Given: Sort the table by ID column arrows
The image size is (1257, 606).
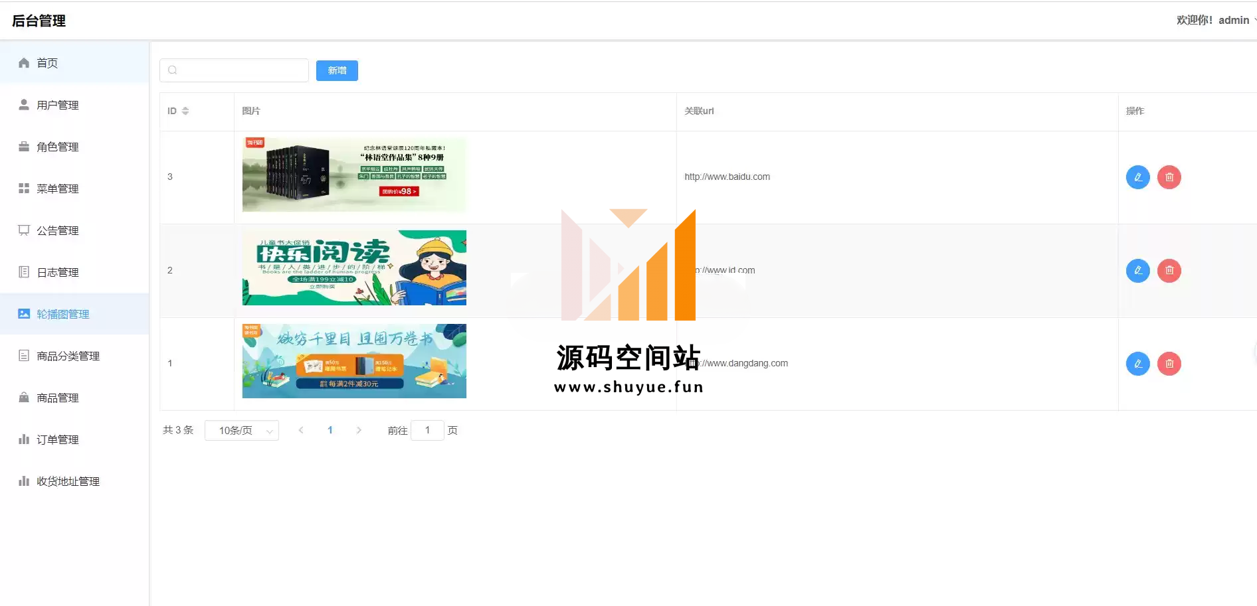Looking at the screenshot, I should pyautogui.click(x=185, y=111).
